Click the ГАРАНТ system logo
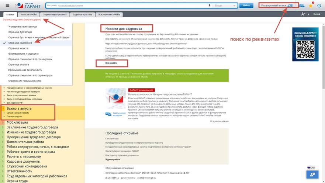Image resolution: width=325 pixels, height=183 pixels. [28, 6]
